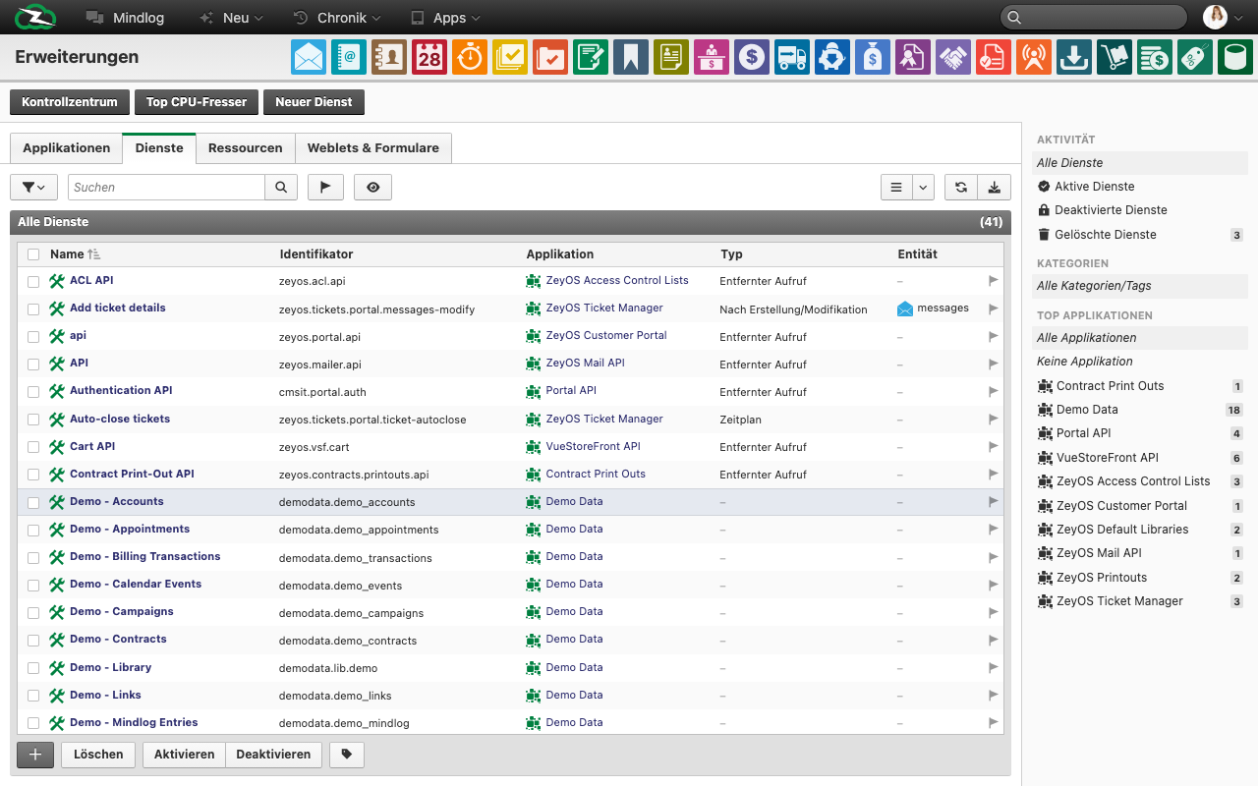The height and width of the screenshot is (786, 1258).
Task: Check the Demo - Contracts row checkbox
Action: click(33, 640)
